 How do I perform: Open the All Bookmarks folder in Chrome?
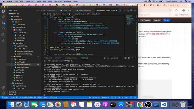[182, 15]
